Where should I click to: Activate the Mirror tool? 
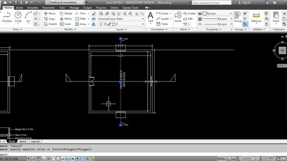tap(66, 19)
